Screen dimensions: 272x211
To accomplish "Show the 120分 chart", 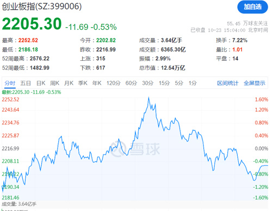I will click(113, 83).
